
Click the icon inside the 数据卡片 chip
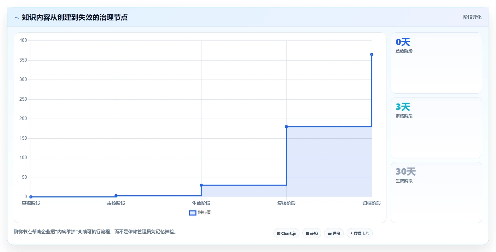352,233
